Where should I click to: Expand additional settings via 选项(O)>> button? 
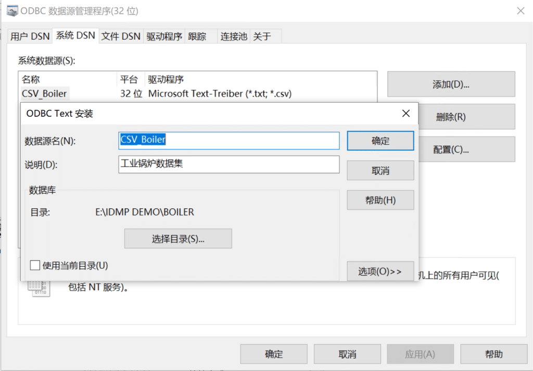click(380, 271)
